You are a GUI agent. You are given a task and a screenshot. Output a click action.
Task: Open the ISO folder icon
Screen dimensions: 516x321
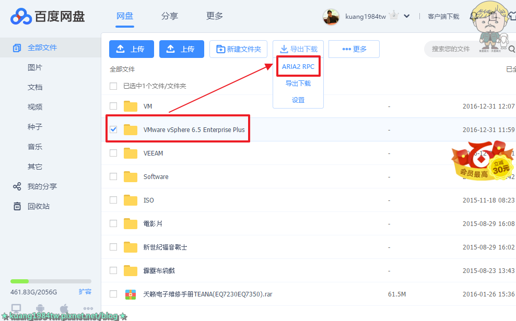click(x=131, y=200)
